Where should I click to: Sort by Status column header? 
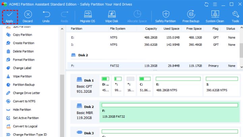[231, 28]
